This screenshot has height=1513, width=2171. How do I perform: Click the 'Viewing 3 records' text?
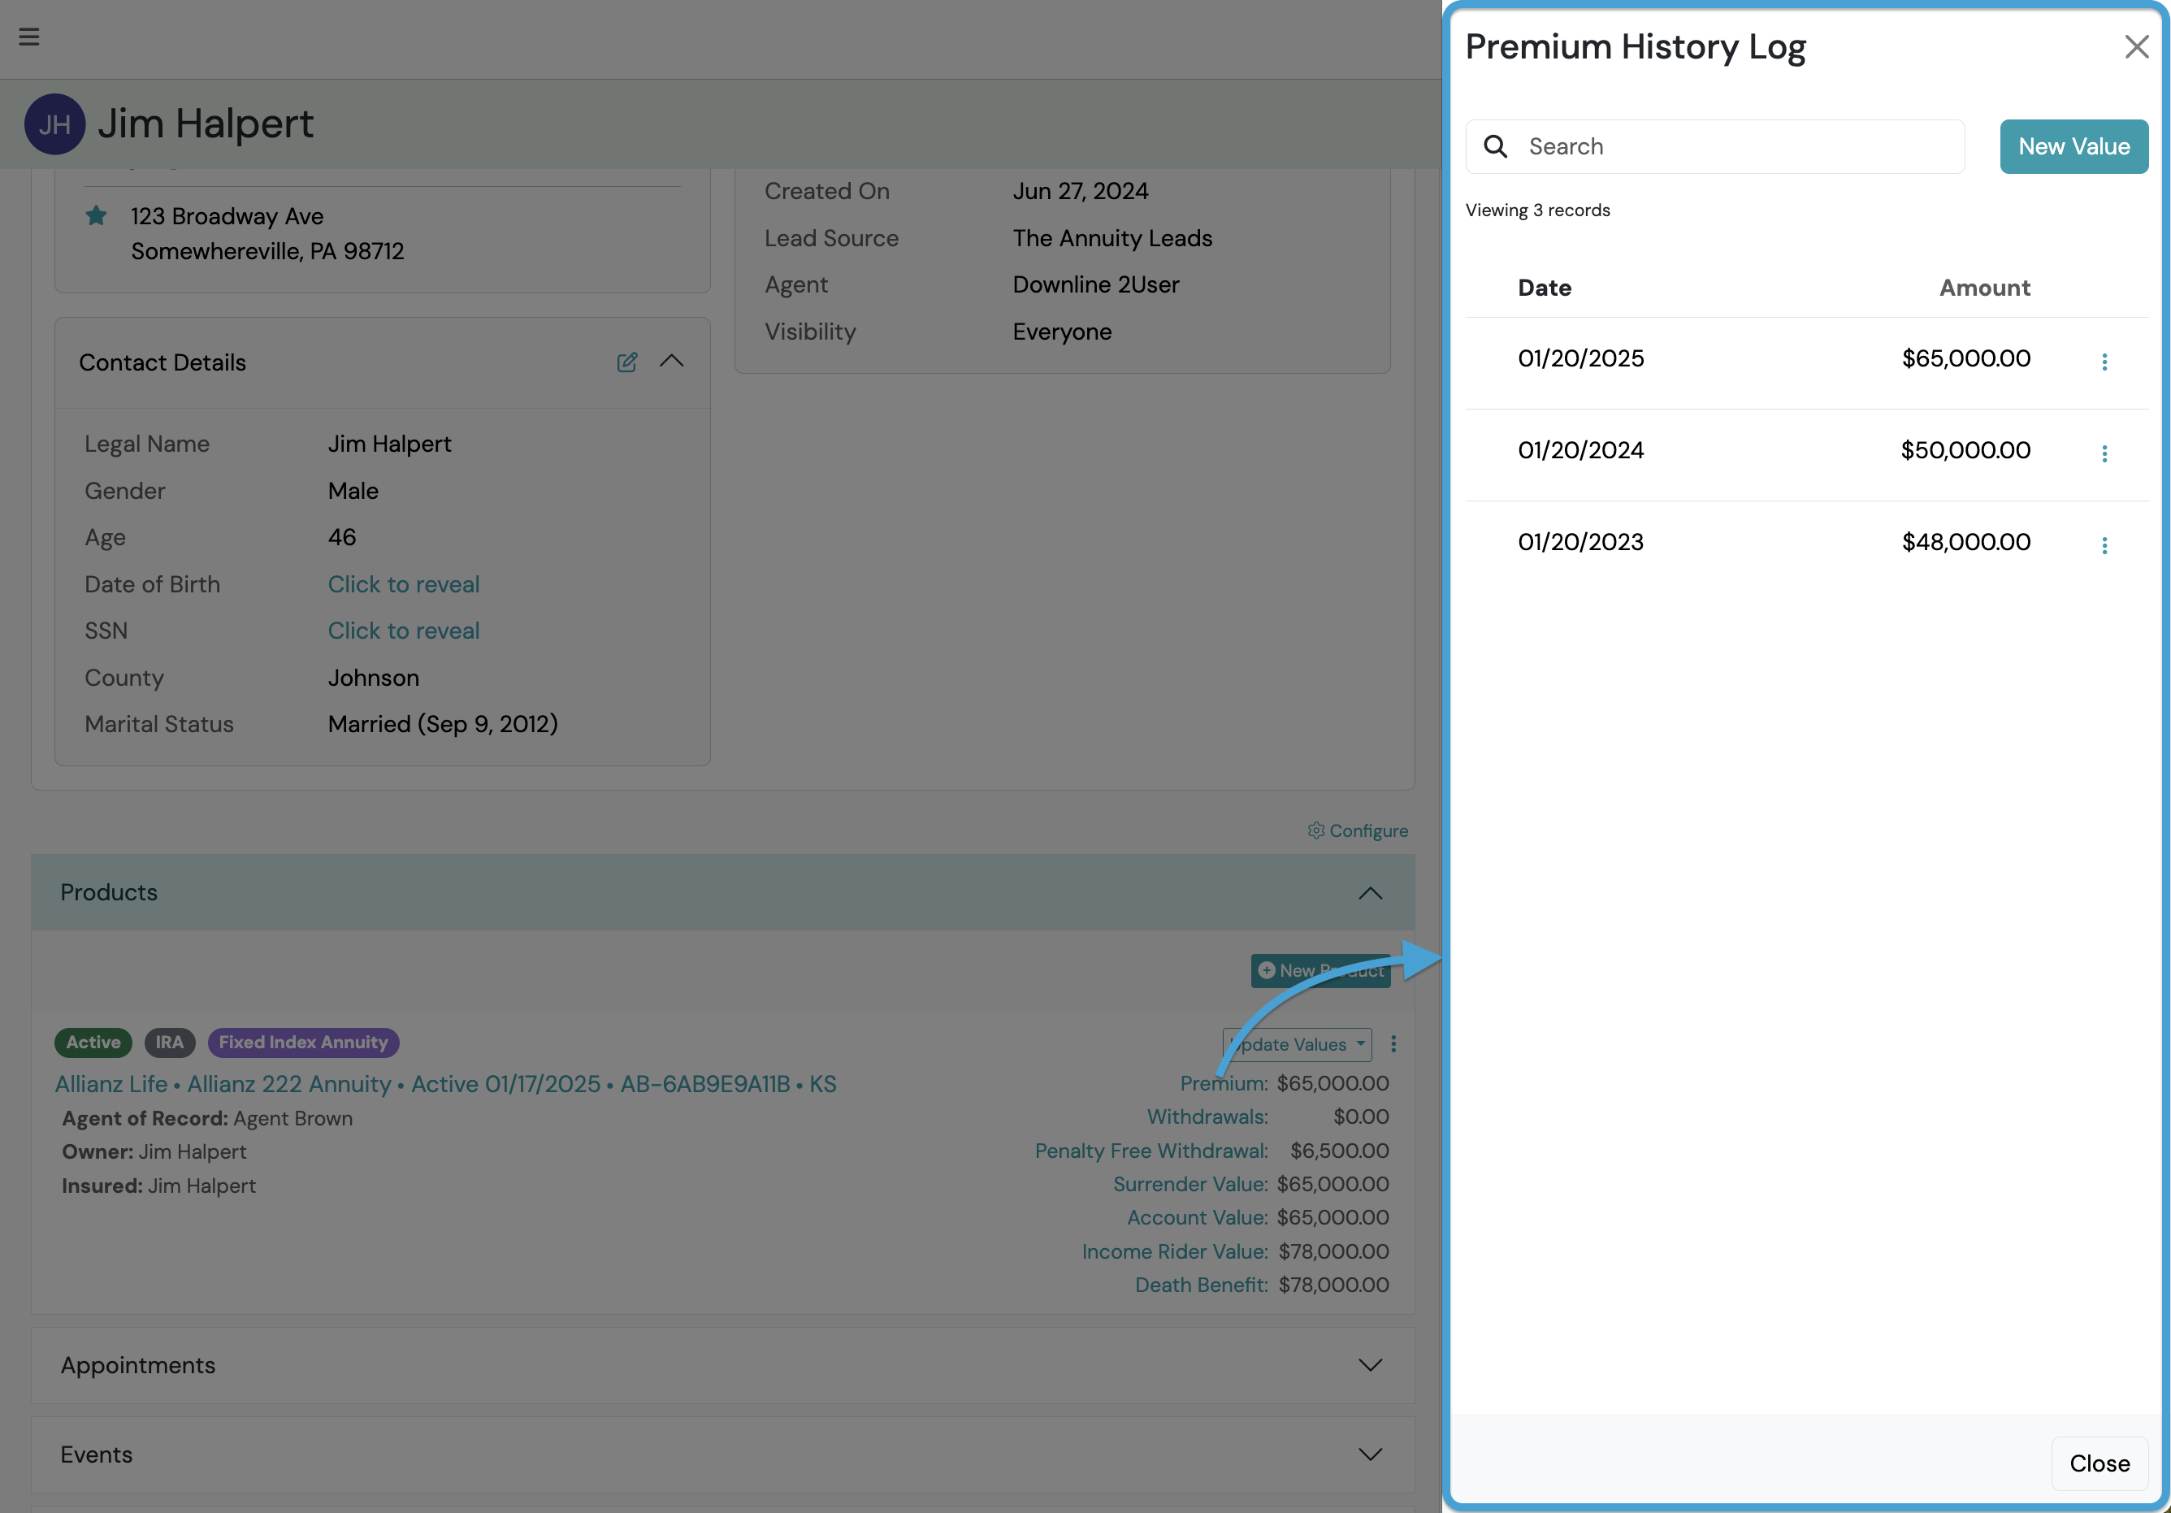(x=1537, y=210)
